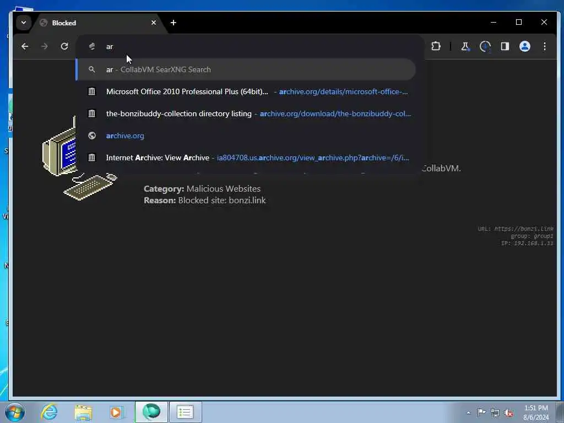Click the green browser taskbar button

[151, 412]
